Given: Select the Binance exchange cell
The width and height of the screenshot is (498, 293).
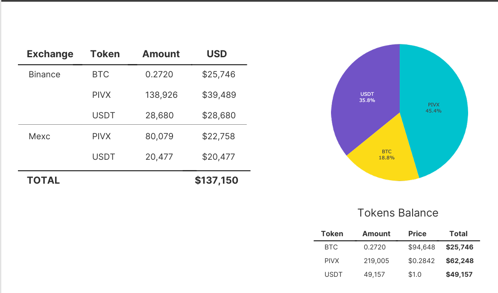Looking at the screenshot, I should [44, 74].
